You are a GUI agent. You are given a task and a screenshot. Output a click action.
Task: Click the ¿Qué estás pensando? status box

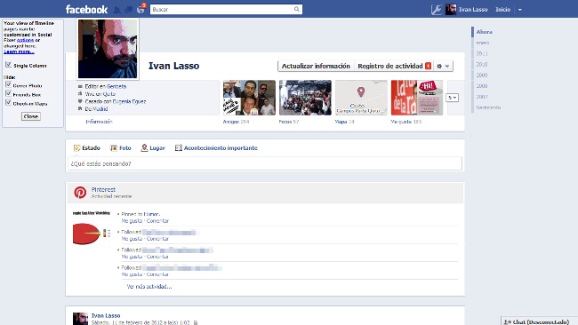click(265, 163)
